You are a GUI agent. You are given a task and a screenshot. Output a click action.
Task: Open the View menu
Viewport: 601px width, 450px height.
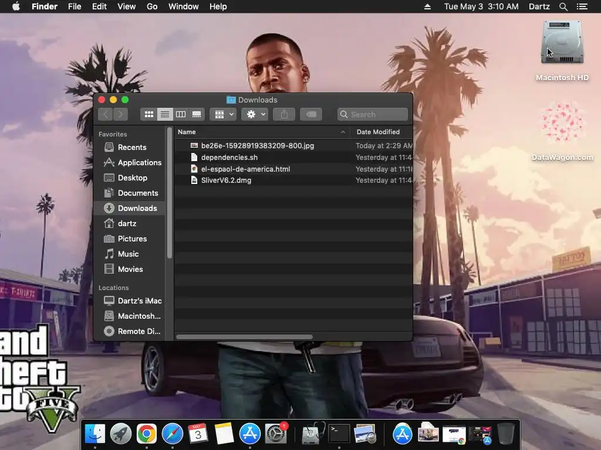click(x=127, y=6)
